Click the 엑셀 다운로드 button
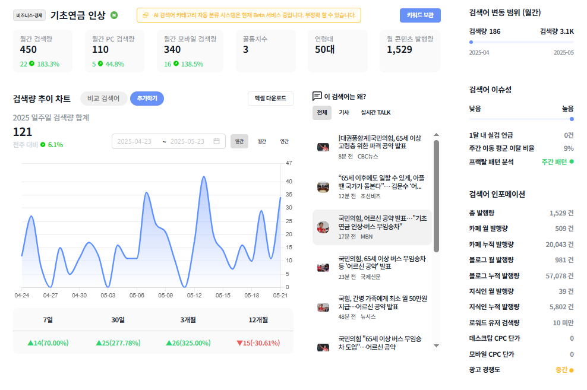Viewport: 587px width, 390px height. tap(270, 99)
